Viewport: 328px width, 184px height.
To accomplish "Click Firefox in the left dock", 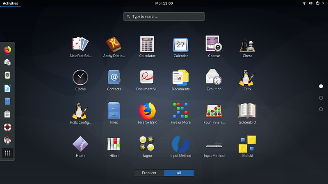I will [7, 49].
